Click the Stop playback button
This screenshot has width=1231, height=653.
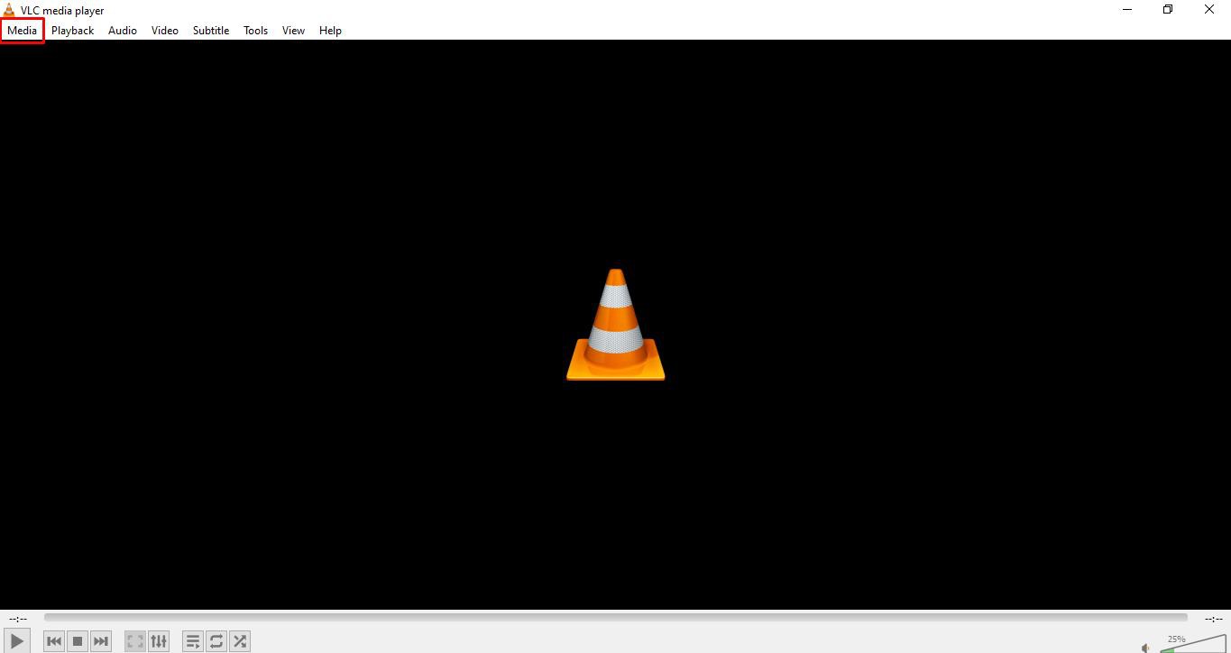pyautogui.click(x=78, y=641)
